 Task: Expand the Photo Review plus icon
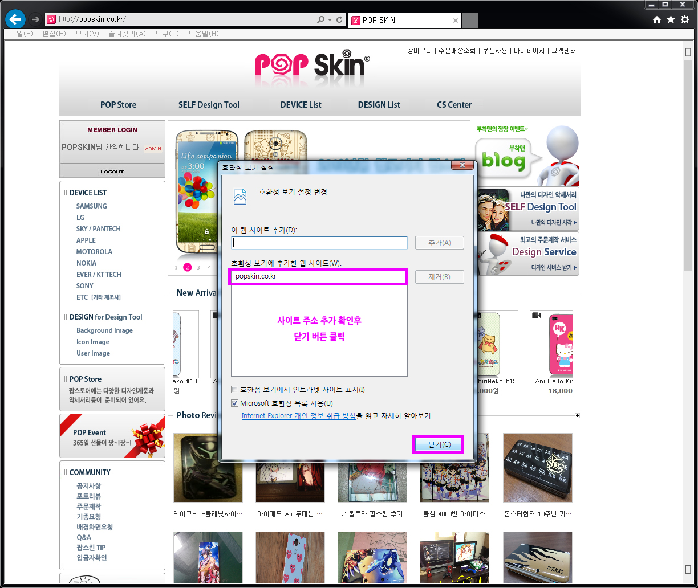pos(577,416)
